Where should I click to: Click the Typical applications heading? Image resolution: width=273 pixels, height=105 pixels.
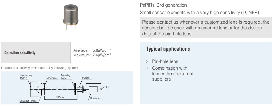(168, 49)
